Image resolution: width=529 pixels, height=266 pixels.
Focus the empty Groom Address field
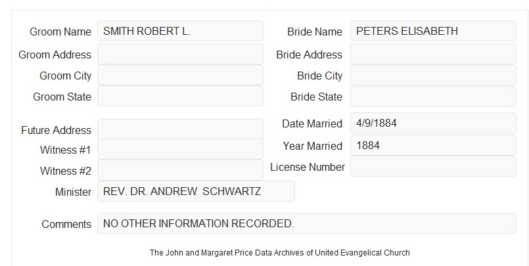click(x=180, y=54)
